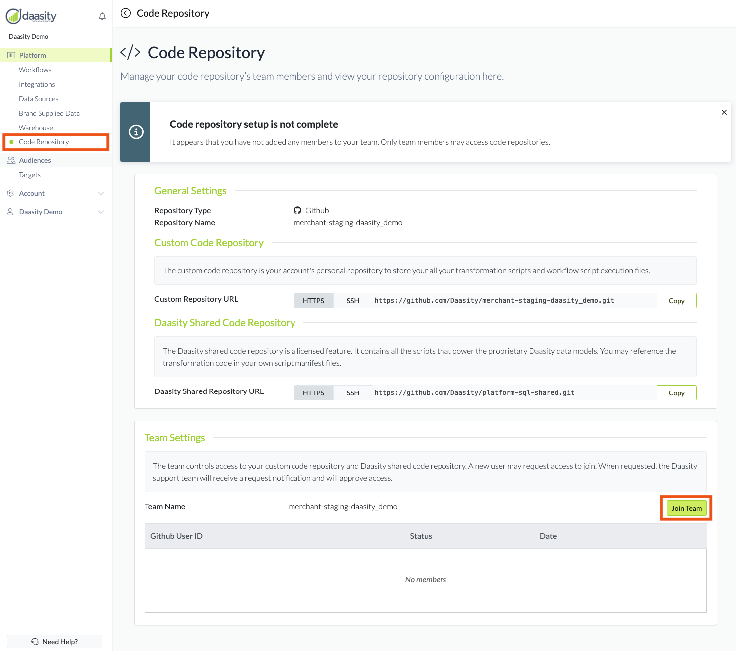Click the Need Help? button
This screenshot has width=736, height=651.
click(55, 642)
